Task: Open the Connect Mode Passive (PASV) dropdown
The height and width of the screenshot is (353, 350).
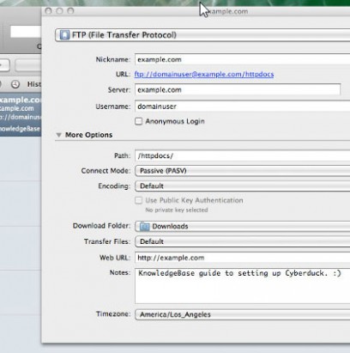Action: [x=243, y=171]
